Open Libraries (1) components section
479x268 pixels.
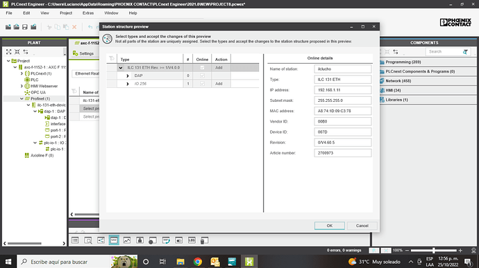point(428,100)
